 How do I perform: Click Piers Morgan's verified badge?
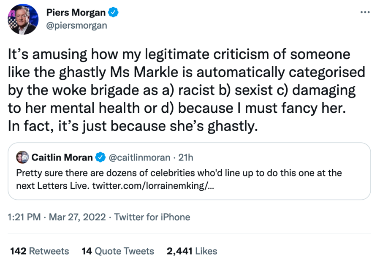pyautogui.click(x=113, y=13)
